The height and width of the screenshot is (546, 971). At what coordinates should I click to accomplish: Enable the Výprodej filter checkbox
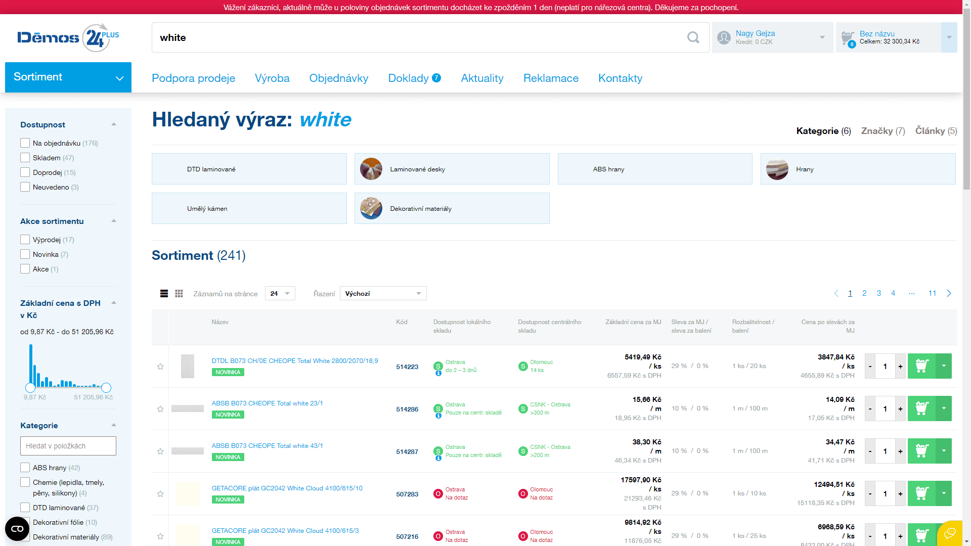click(x=25, y=240)
